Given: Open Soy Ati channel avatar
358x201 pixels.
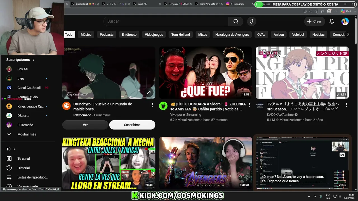Looking at the screenshot, I should tap(9, 69).
